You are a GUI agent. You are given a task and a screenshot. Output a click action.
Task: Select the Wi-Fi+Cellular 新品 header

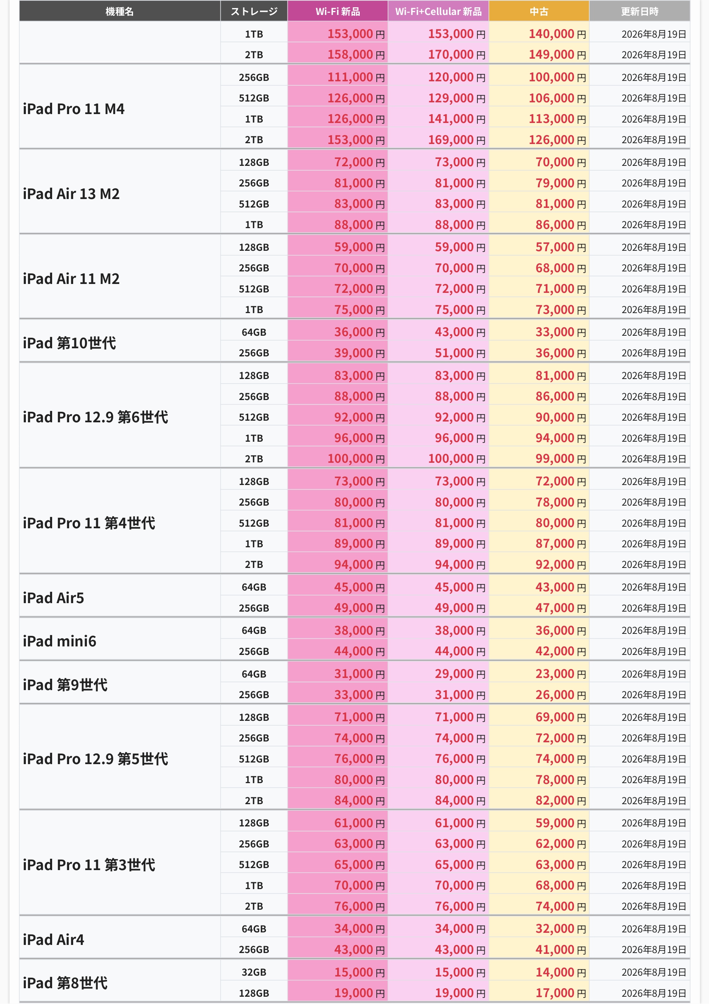[438, 11]
